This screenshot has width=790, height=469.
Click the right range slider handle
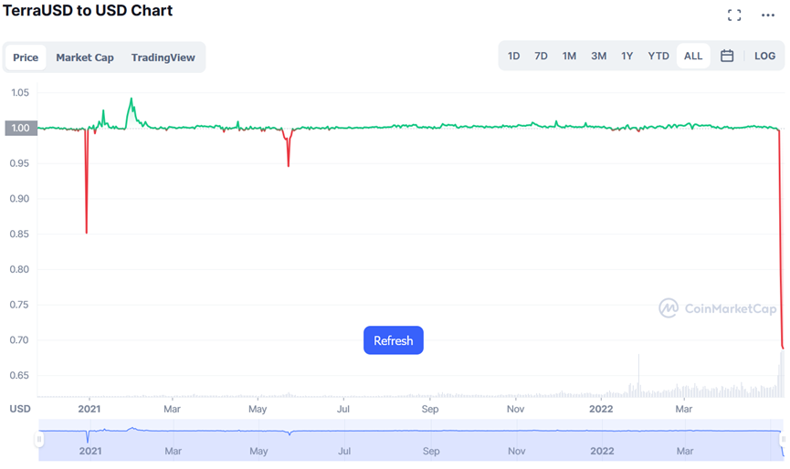click(785, 440)
